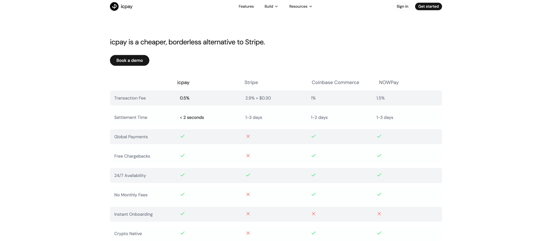Click the NOWPay Instant Onboarding cross icon
The height and width of the screenshot is (241, 552).
coord(379,214)
